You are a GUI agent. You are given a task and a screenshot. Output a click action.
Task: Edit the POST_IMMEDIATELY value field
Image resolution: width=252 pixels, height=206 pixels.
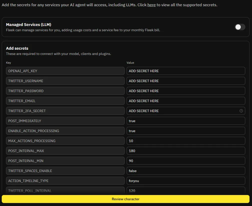click(186, 121)
